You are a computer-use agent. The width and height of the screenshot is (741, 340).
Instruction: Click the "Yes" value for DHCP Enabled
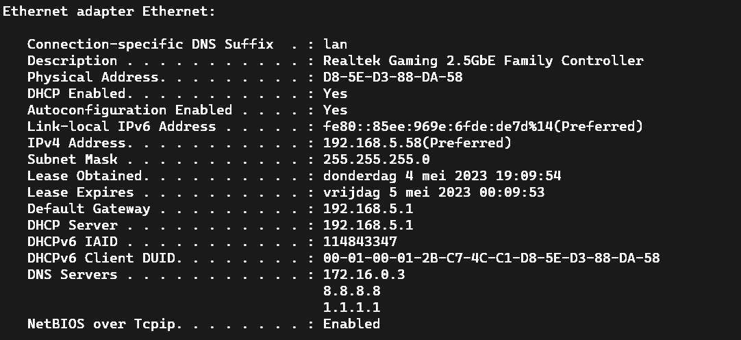point(335,93)
